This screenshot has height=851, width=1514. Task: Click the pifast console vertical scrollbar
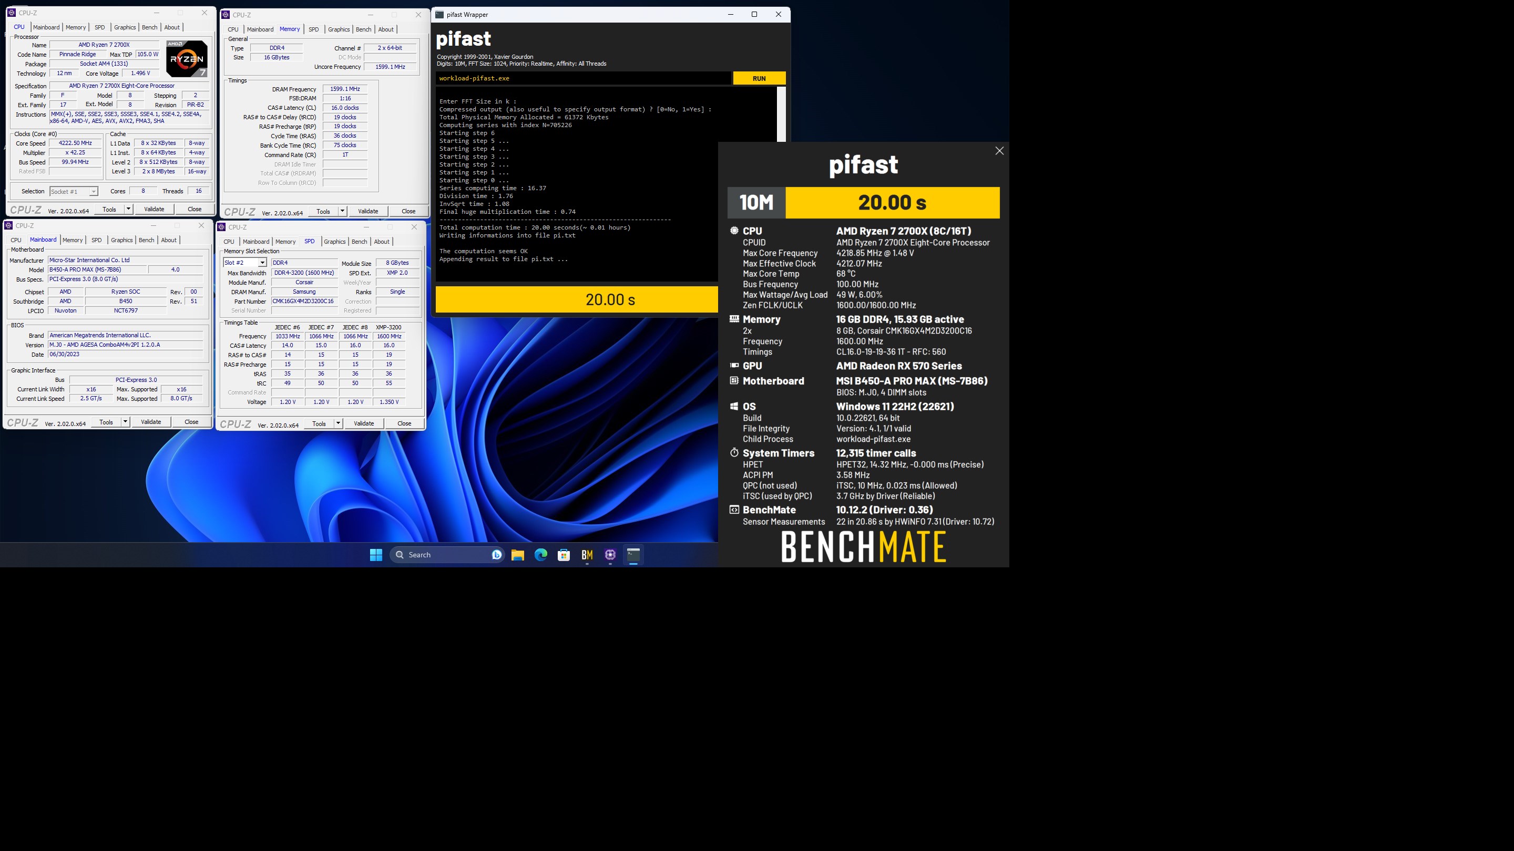781,115
